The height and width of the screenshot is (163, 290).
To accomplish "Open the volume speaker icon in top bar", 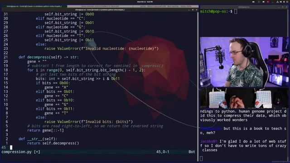I will pyautogui.click(x=281, y=2).
